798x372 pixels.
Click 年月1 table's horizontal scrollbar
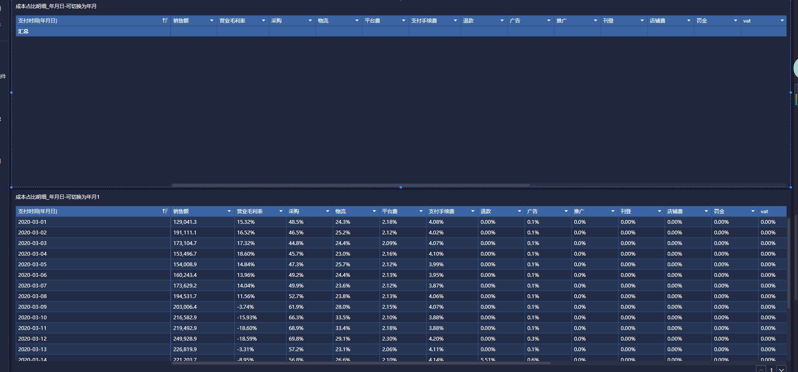pyautogui.click(x=361, y=363)
